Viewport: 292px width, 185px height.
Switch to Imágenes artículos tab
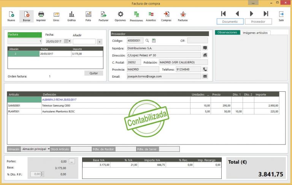point(255,33)
